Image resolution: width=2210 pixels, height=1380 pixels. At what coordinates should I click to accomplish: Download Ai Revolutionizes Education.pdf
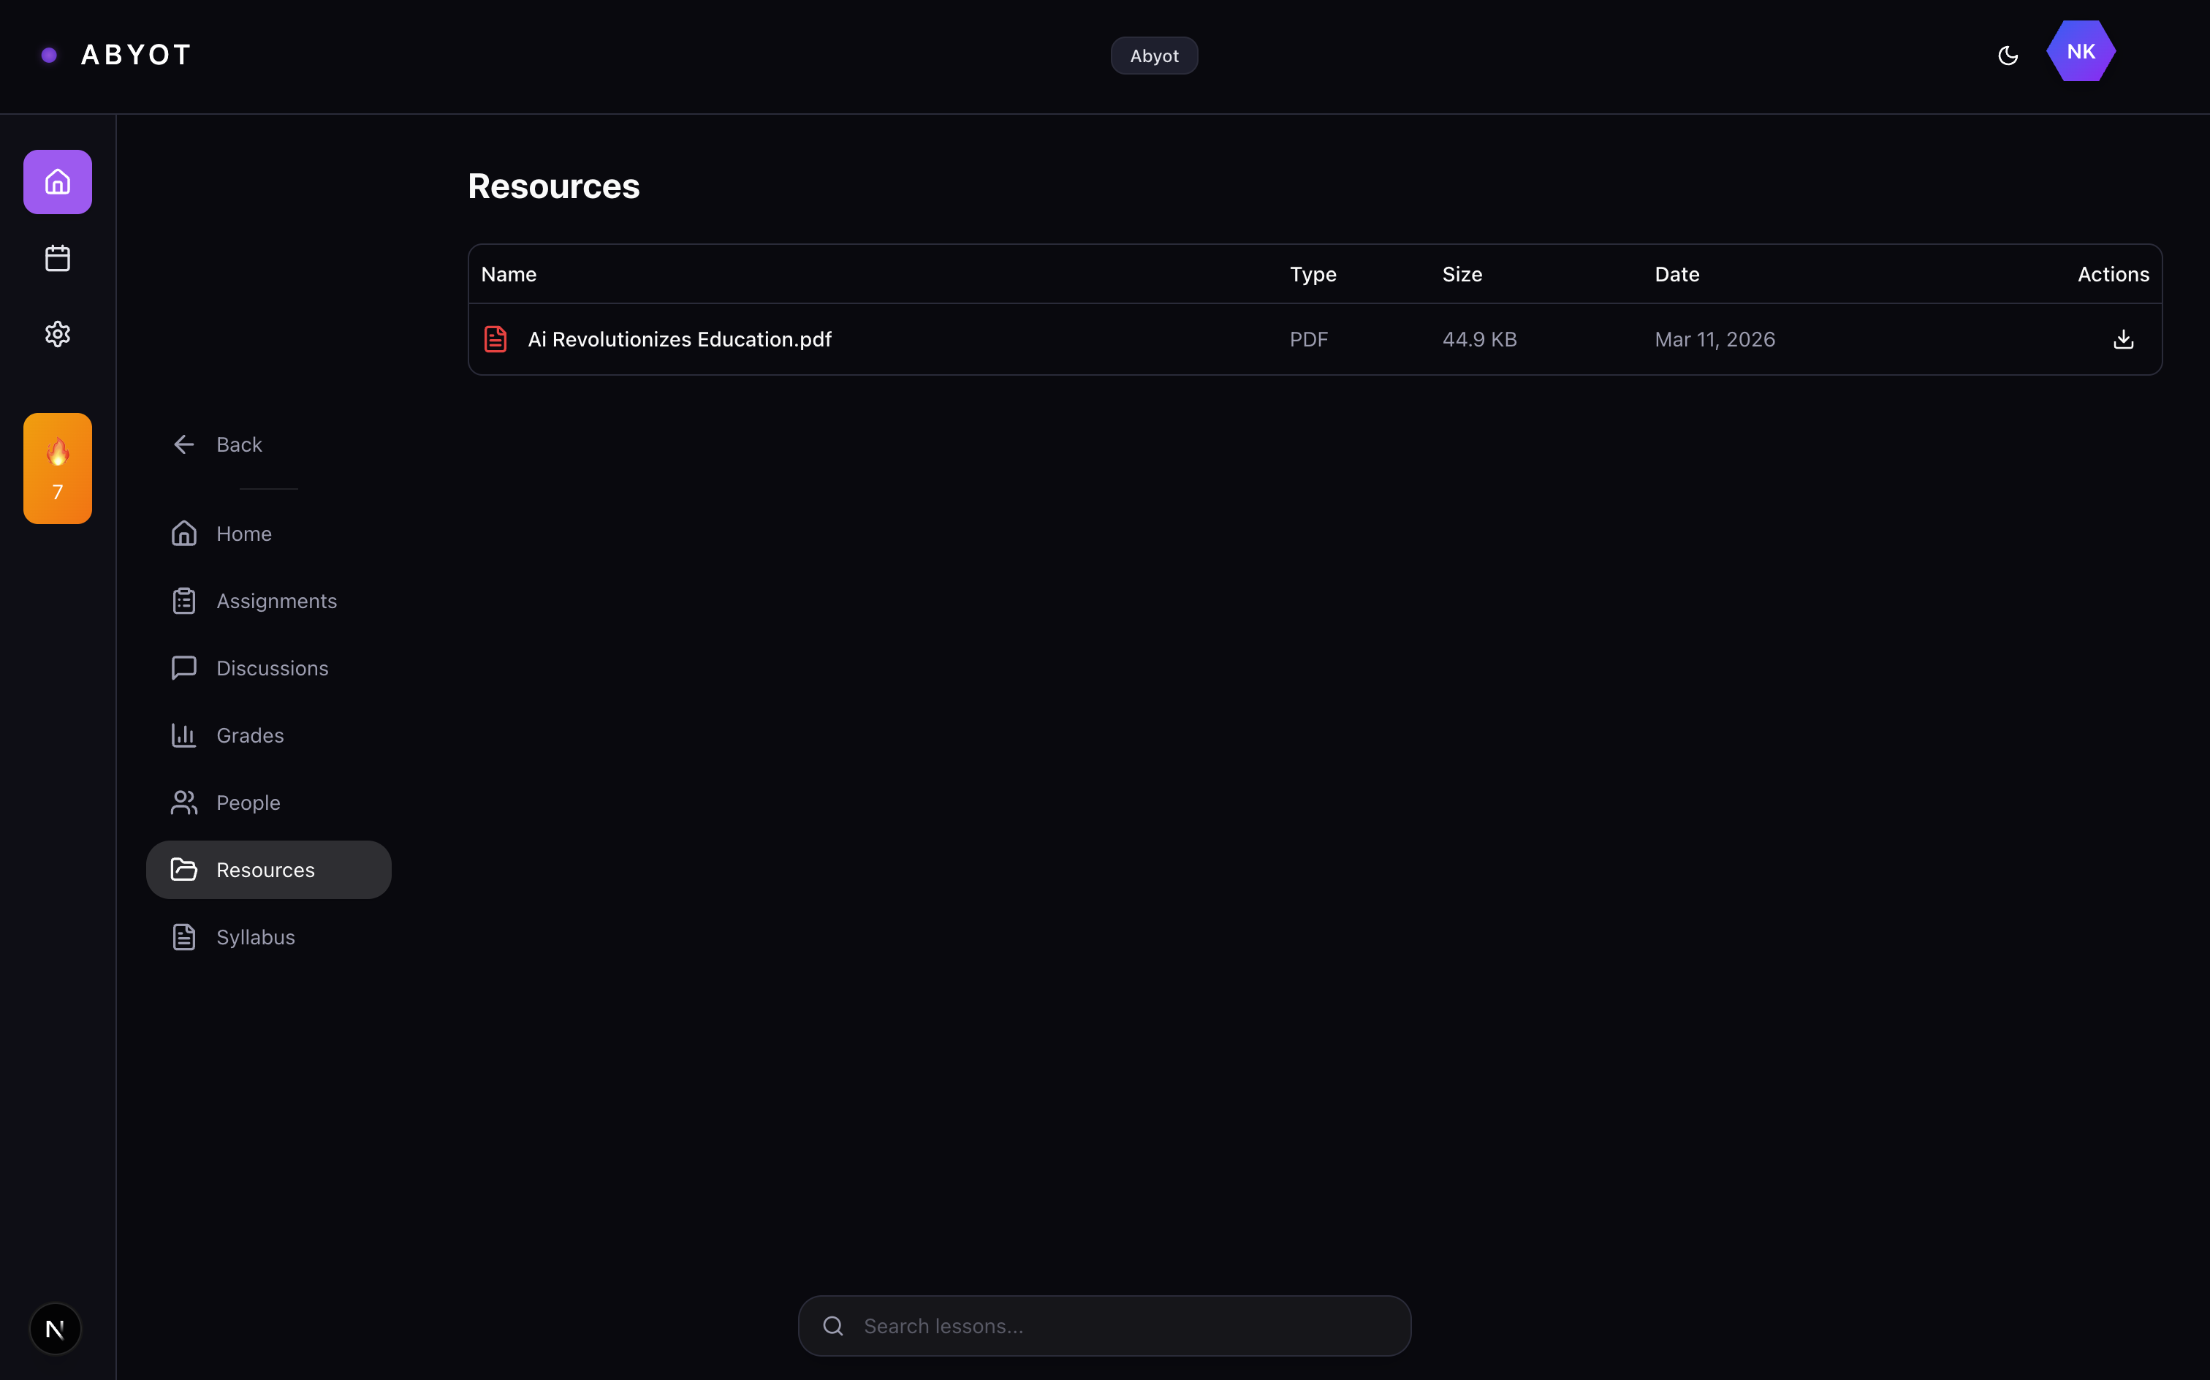[2122, 340]
